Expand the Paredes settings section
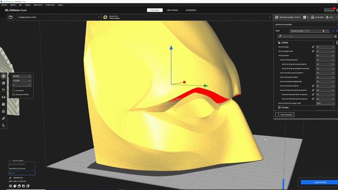This screenshot has width=338, height=190. [x=333, y=108]
